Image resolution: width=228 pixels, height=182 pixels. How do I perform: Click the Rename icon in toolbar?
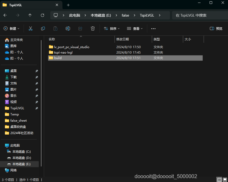point(68,28)
